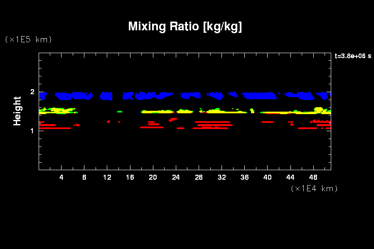Click the 'Mixing Ratio [kg/kg]' plot title
This screenshot has height=249, width=374.
(185, 27)
